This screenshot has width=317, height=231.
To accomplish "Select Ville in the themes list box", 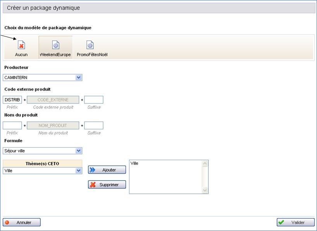I will [x=134, y=164].
